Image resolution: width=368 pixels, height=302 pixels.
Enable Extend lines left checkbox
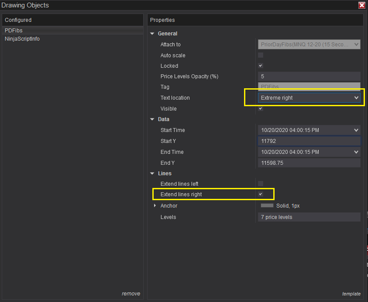pyautogui.click(x=261, y=184)
